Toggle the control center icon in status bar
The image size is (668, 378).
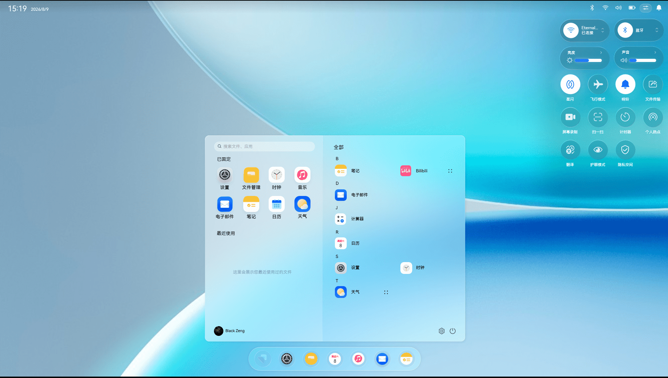click(x=646, y=8)
